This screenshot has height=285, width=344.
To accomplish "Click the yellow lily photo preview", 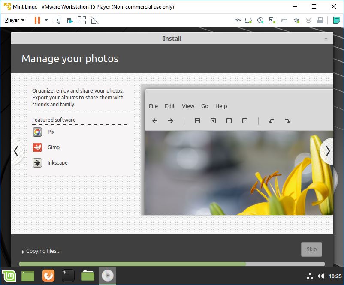I will pos(239,173).
